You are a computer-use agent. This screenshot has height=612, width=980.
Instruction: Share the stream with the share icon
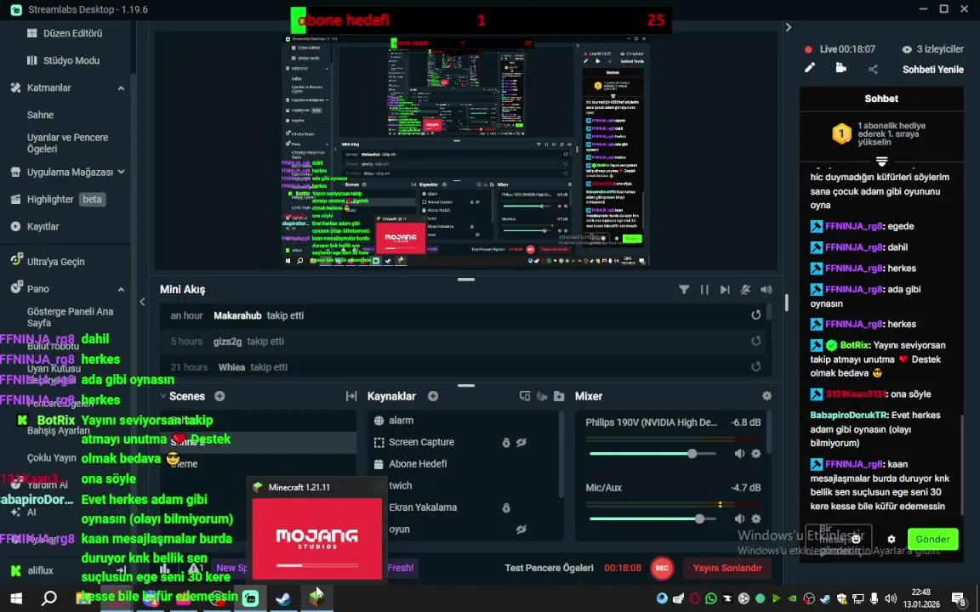coord(873,69)
